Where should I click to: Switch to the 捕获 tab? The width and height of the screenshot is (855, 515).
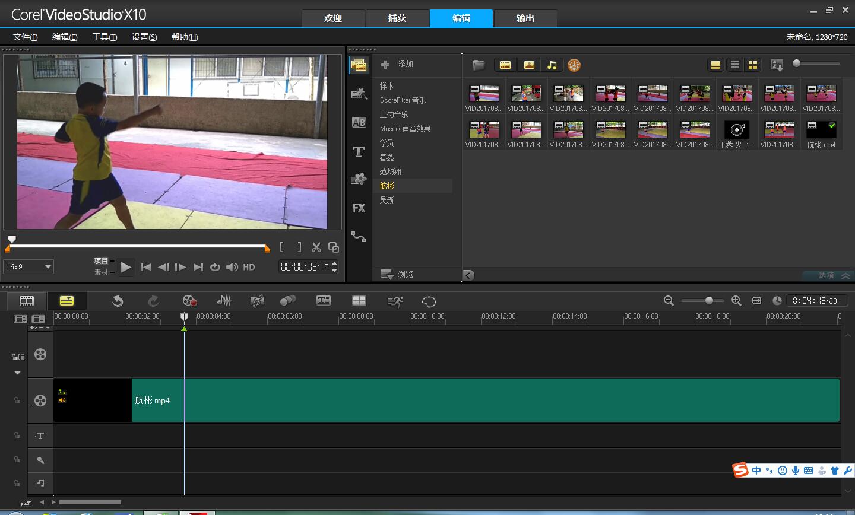click(x=397, y=18)
